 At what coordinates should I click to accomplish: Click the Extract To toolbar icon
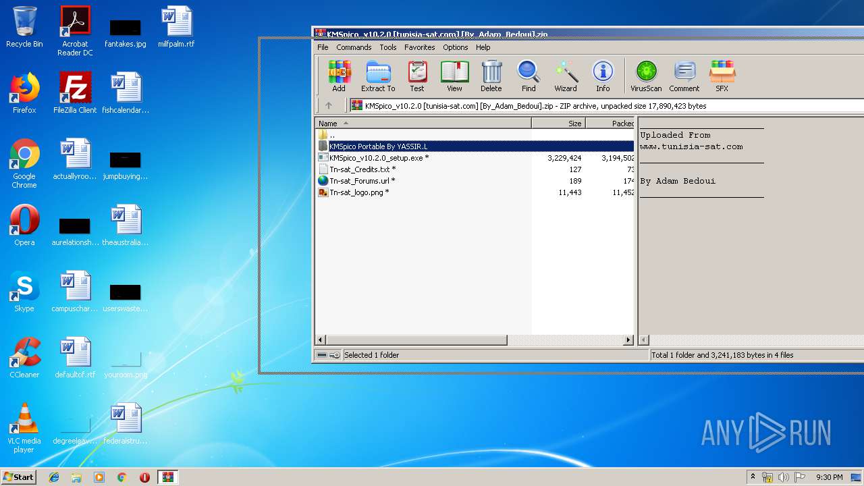378,76
